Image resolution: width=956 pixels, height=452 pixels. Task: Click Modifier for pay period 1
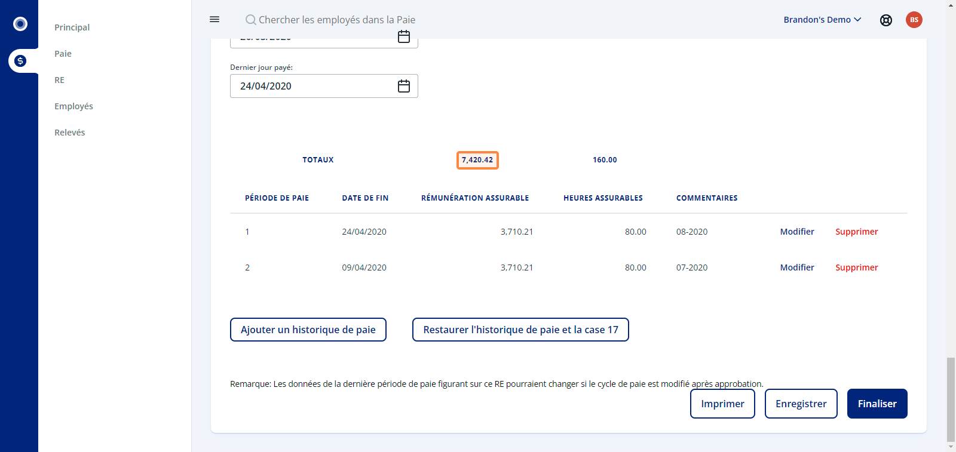pyautogui.click(x=797, y=232)
